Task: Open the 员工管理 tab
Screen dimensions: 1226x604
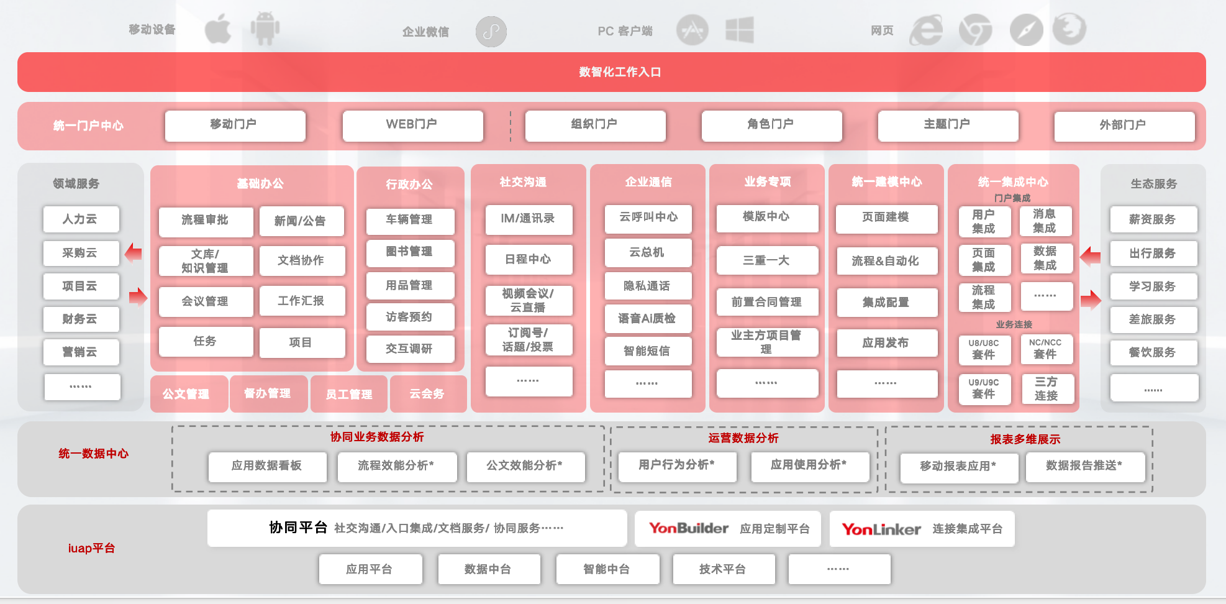Action: click(350, 393)
